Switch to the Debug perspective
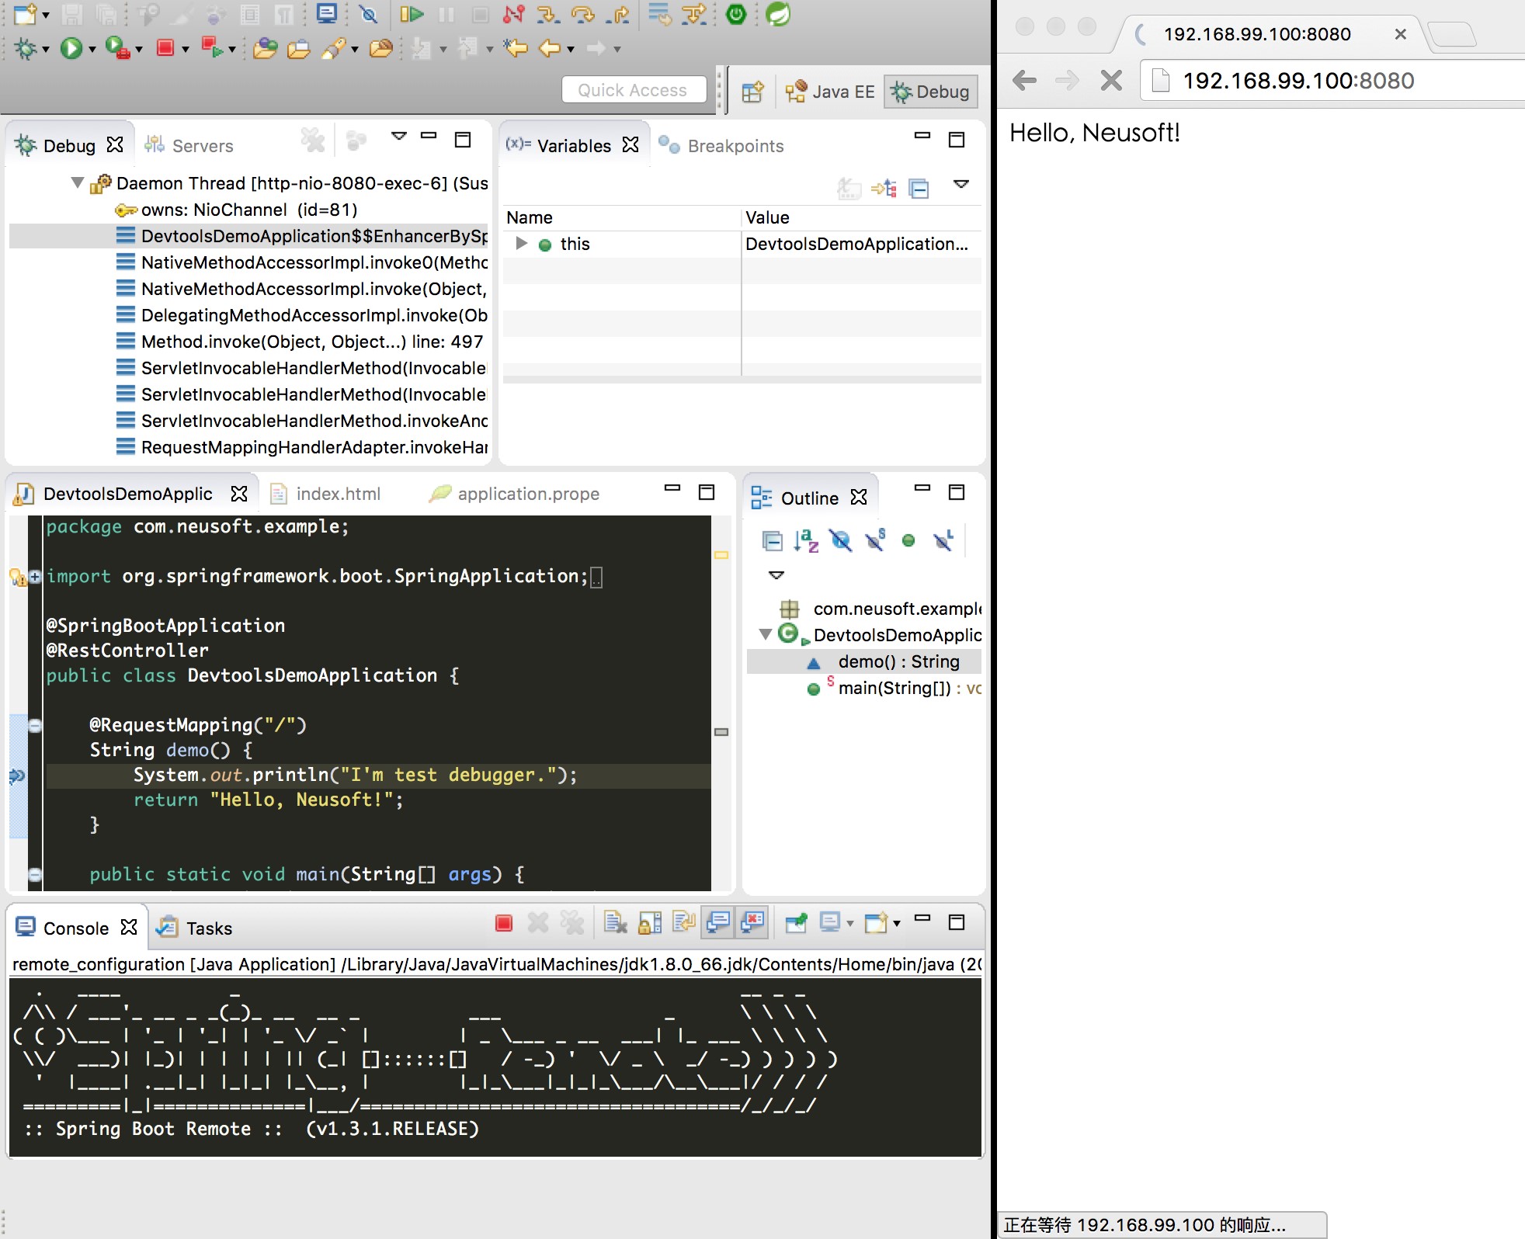Screen dimensions: 1525x1239 pyautogui.click(x=930, y=92)
